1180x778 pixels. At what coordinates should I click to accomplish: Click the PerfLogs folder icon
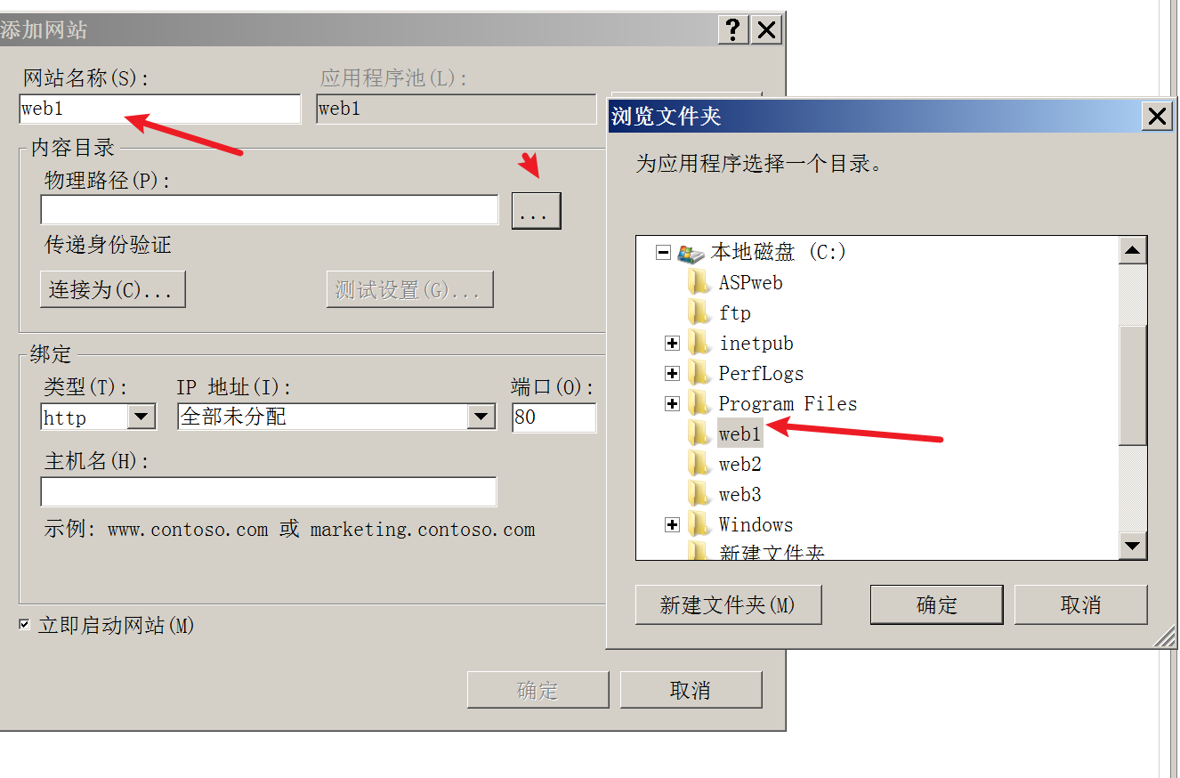(x=699, y=373)
